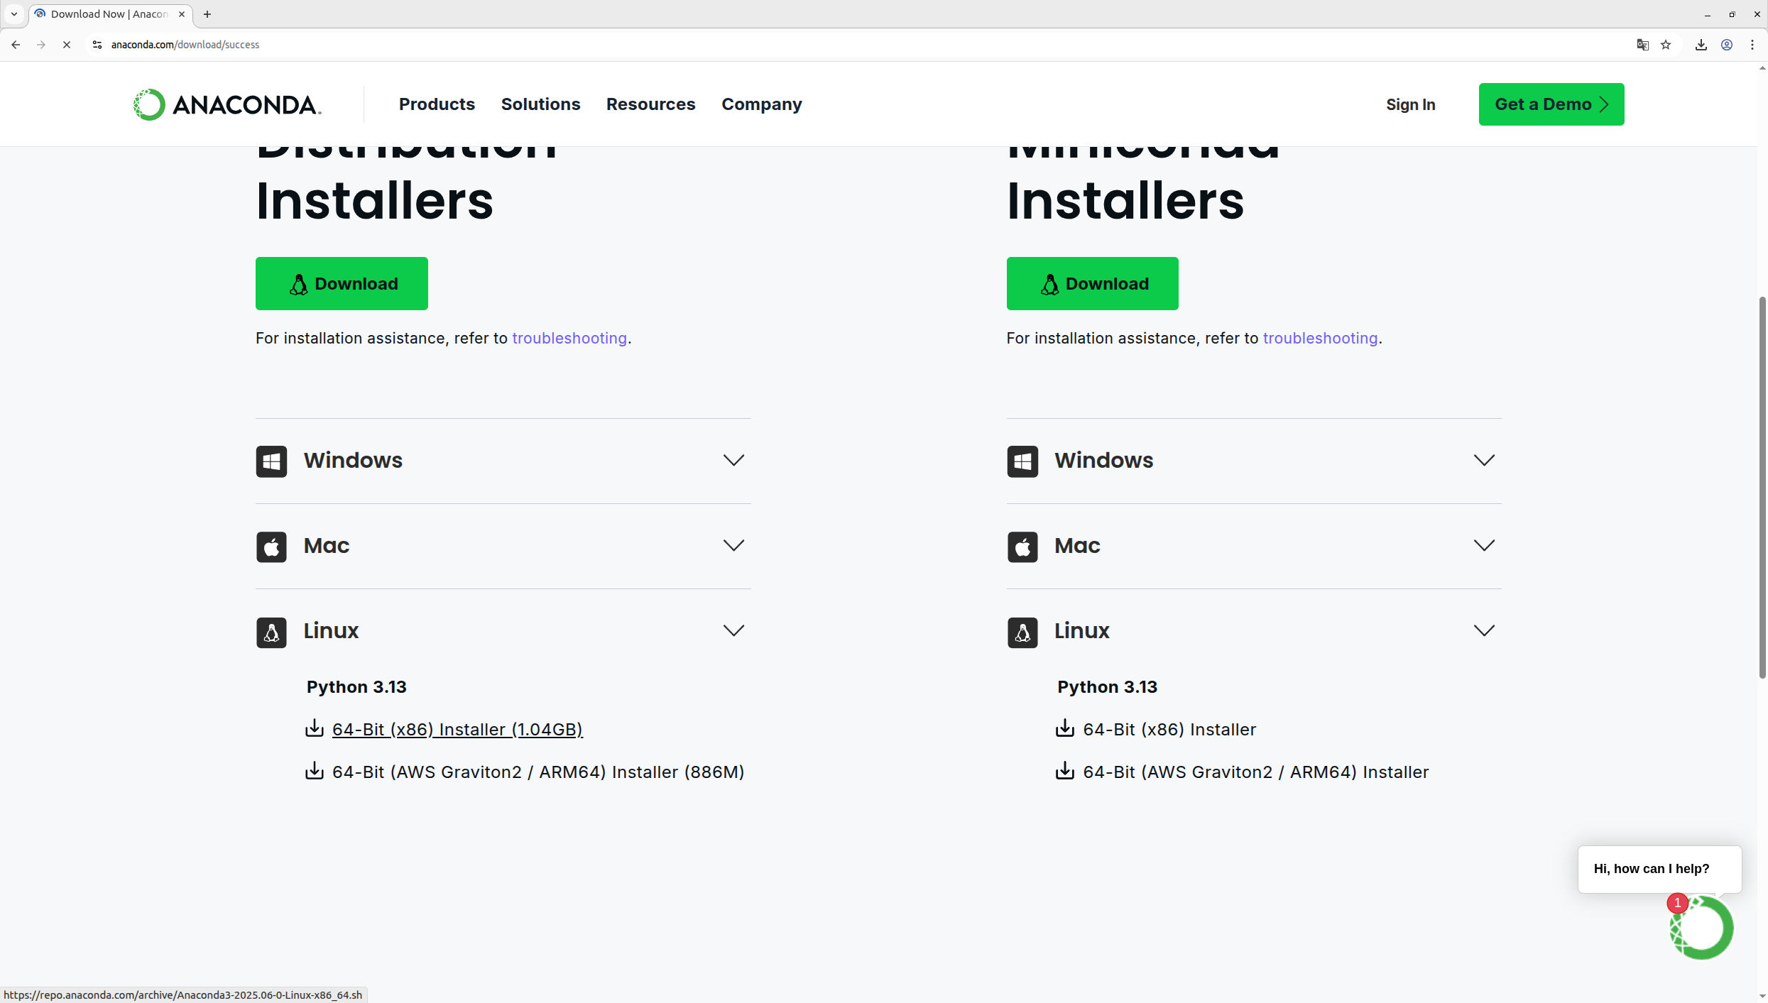Open the Chrome three-dot menu
The height and width of the screenshot is (1003, 1768).
click(x=1752, y=45)
